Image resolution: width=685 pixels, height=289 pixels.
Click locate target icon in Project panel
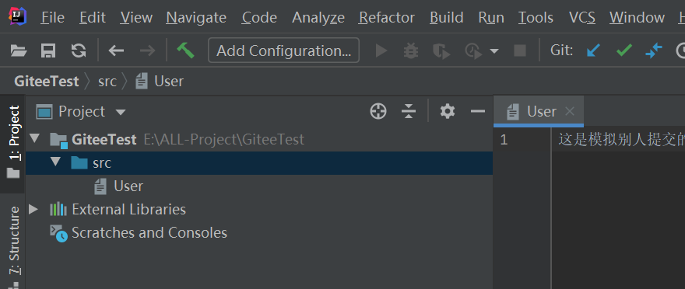(x=378, y=112)
